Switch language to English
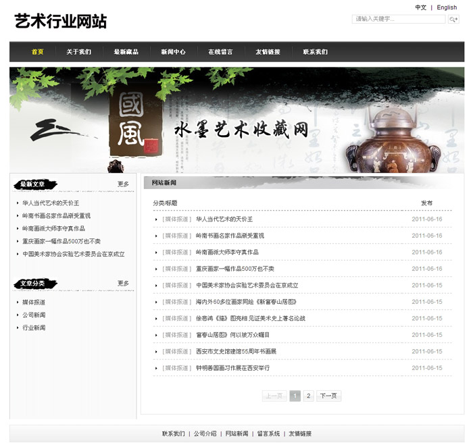473x447 pixels. tap(447, 7)
